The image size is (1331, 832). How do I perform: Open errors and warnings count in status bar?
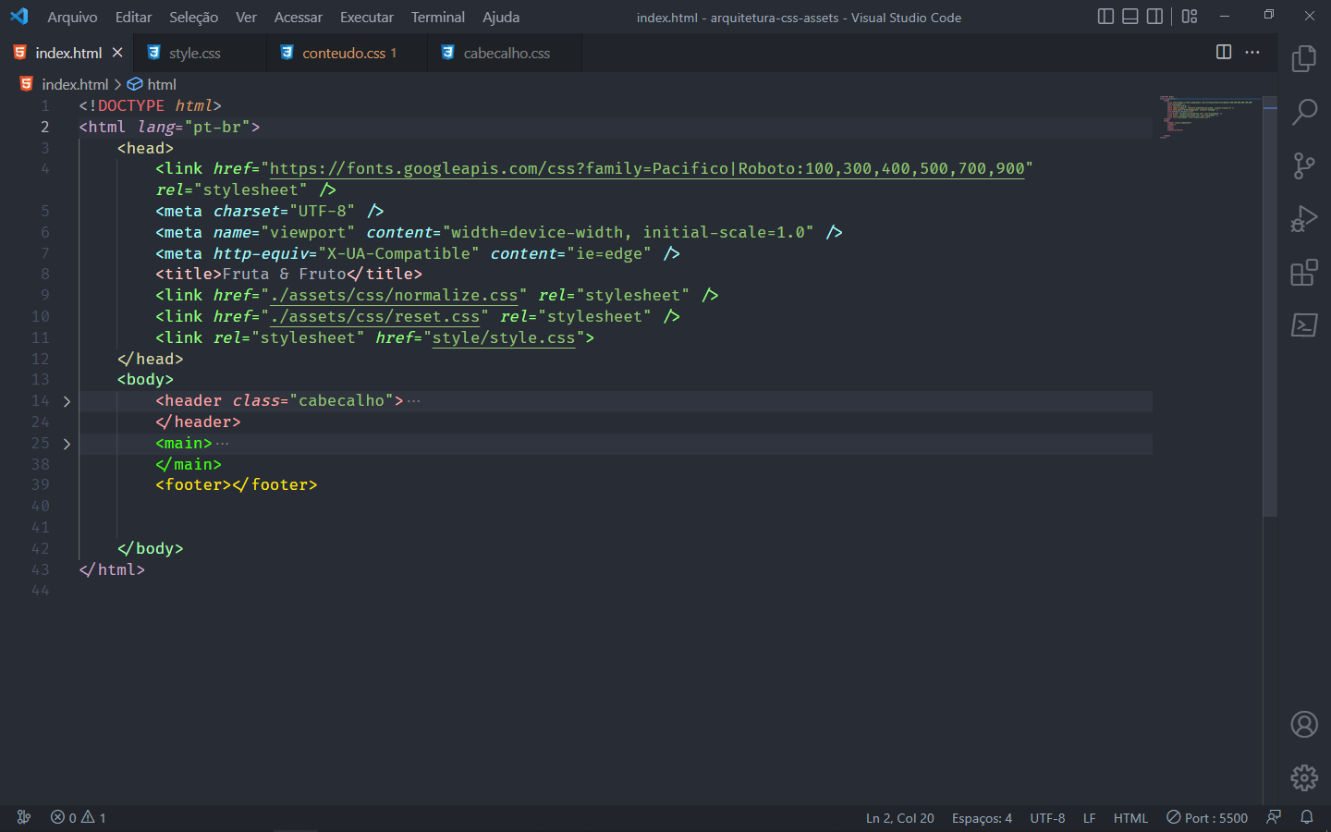(79, 817)
